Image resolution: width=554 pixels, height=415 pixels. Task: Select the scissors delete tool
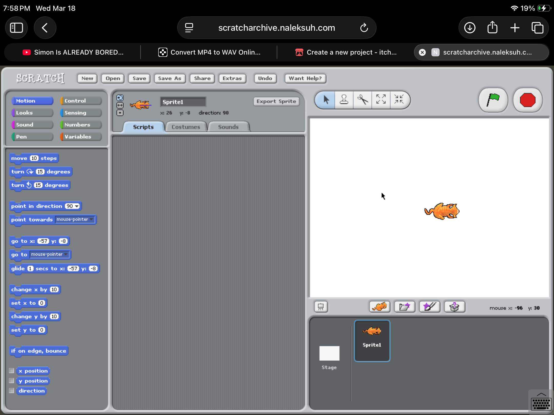point(362,100)
